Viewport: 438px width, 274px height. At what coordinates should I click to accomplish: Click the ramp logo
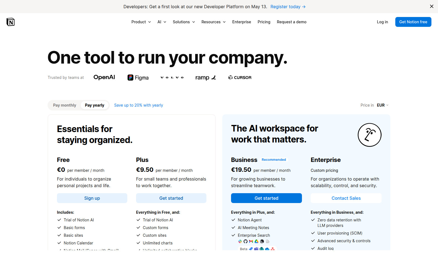206,78
